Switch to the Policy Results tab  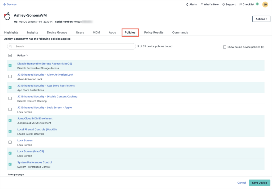(154, 32)
